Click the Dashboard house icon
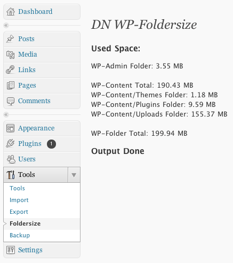Screen dimensions: 233x263 [x=11, y=12]
